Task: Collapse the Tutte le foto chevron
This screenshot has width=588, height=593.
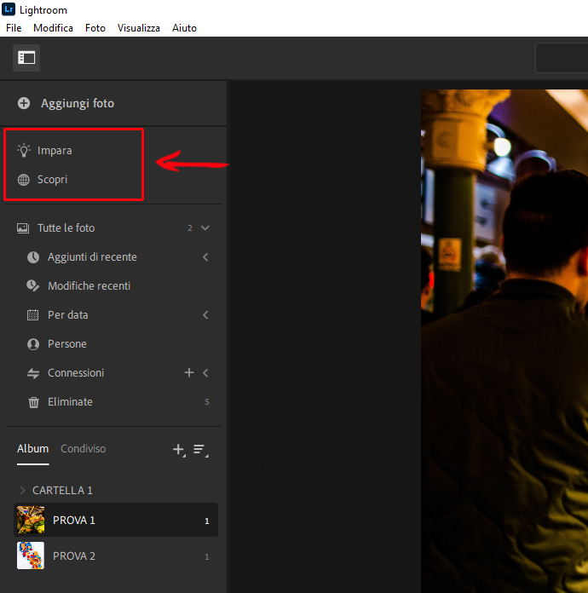Action: (205, 228)
